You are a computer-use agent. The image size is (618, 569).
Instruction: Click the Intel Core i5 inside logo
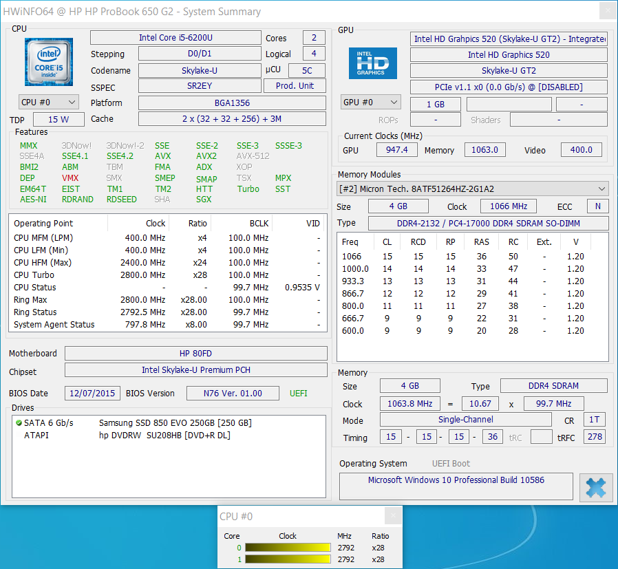tap(49, 62)
